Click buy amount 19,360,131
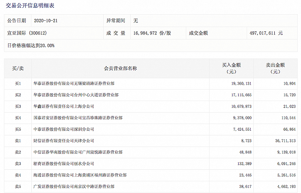Screen dimensions: 301x193 tap(241, 84)
